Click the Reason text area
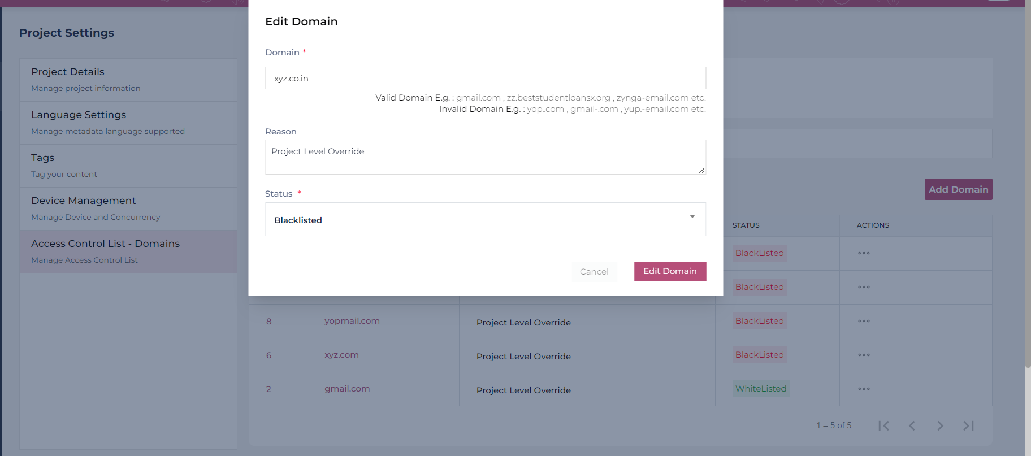Viewport: 1031px width, 456px height. (x=486, y=157)
